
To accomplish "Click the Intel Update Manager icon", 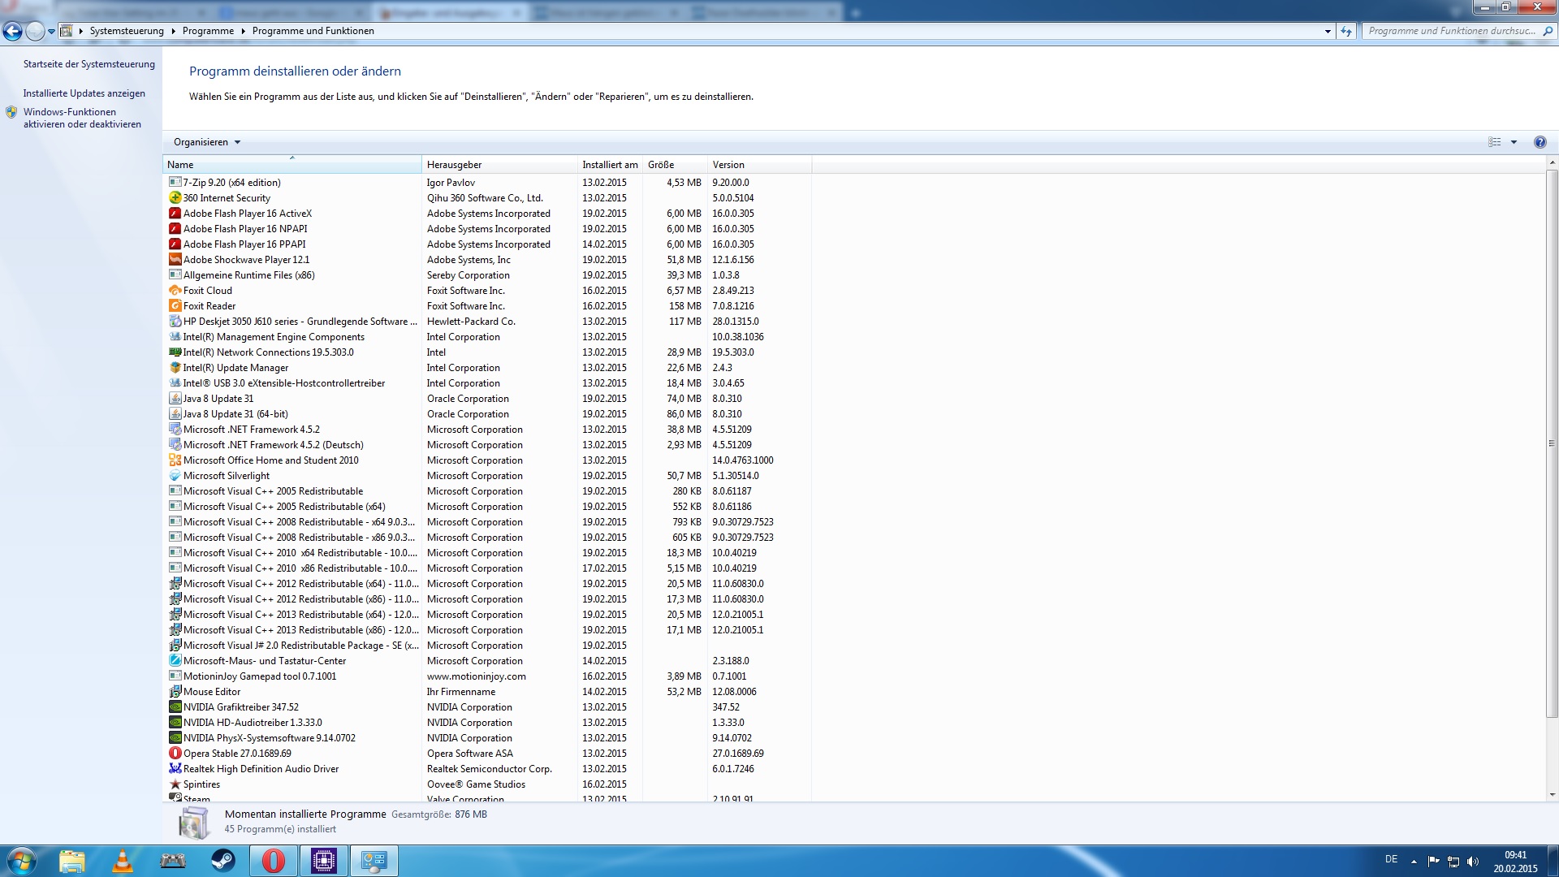I will tap(175, 368).
